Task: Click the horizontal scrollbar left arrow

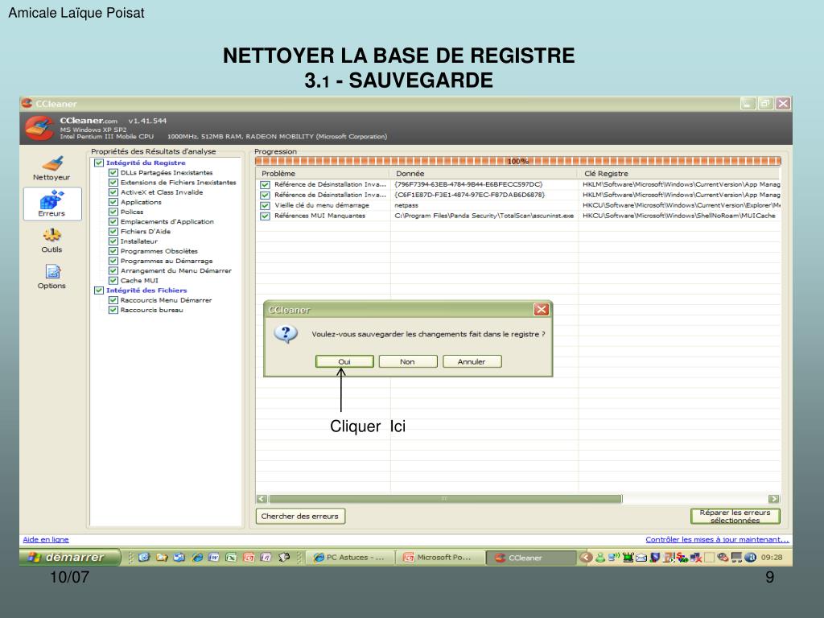Action: (x=262, y=499)
